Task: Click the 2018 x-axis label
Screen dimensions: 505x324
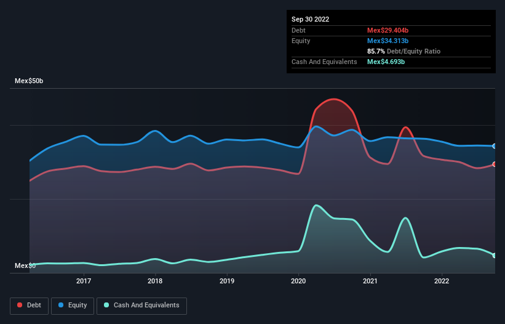Action: (x=155, y=281)
